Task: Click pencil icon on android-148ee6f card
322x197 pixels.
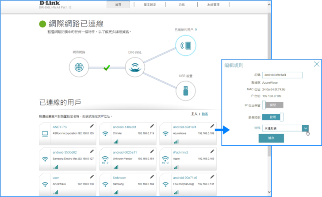Action: (x=152, y=126)
